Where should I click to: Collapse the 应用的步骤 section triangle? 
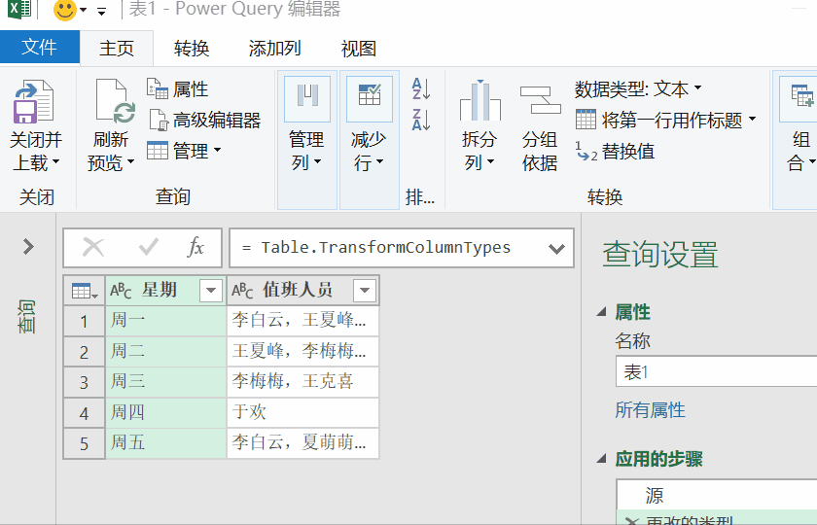coord(602,459)
